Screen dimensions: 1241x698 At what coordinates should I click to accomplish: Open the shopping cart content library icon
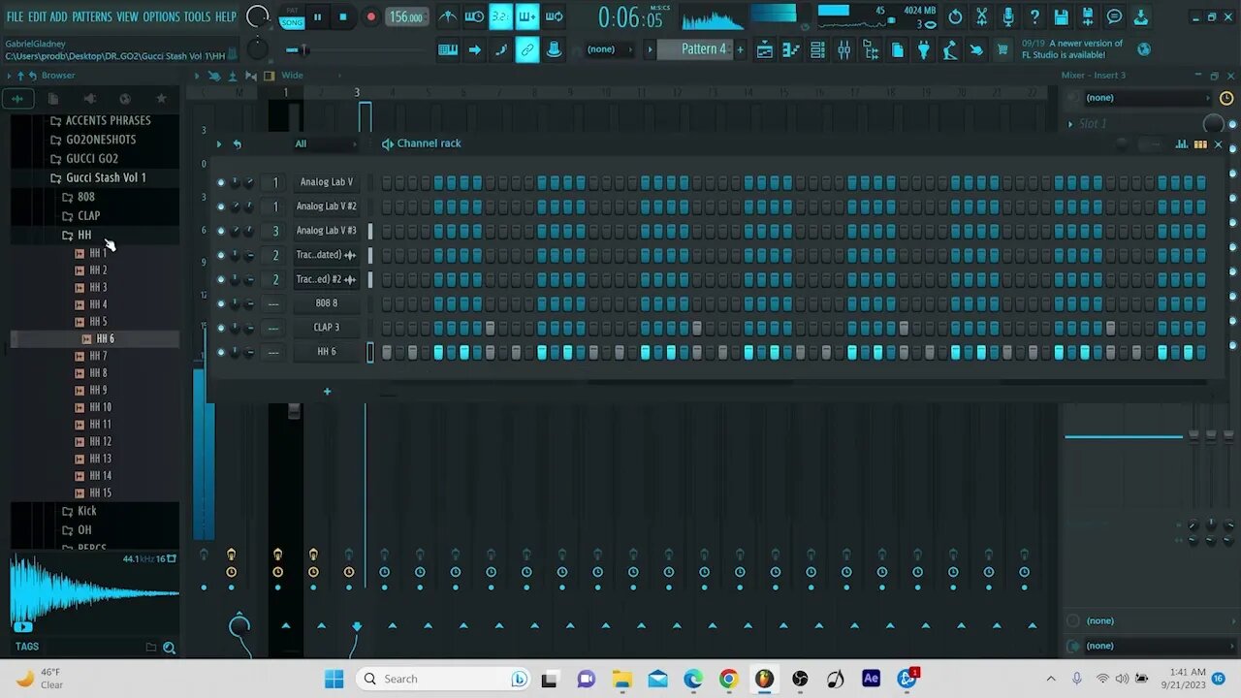(x=1002, y=49)
